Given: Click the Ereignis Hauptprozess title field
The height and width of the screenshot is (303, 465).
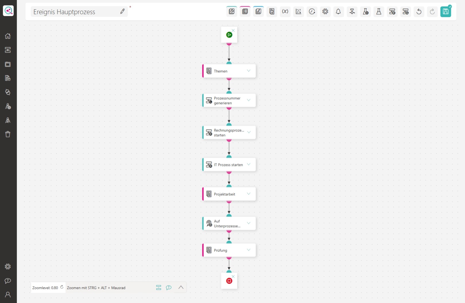Looking at the screenshot, I should pyautogui.click(x=79, y=12).
